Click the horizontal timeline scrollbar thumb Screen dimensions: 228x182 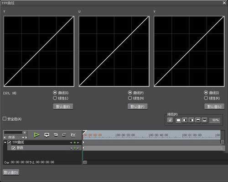point(85,162)
